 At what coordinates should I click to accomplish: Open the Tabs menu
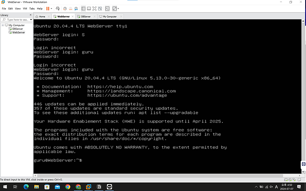tap(32, 9)
